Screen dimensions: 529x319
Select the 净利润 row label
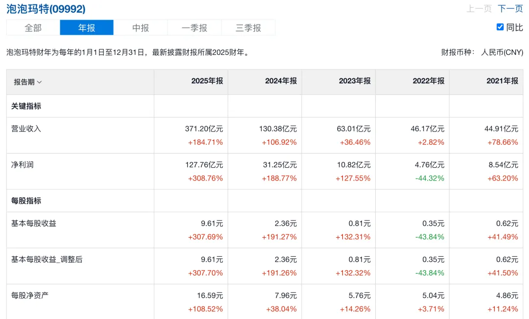click(x=22, y=165)
